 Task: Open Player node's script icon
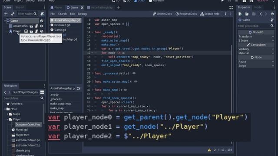(36, 31)
